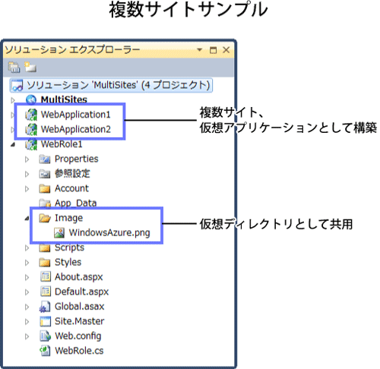Select WebApplication1 in the tree
The image size is (380, 369).
[75, 115]
